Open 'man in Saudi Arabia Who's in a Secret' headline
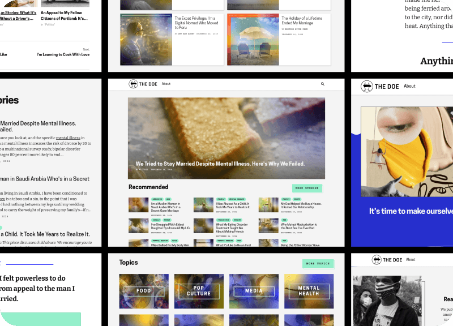453x326 pixels. (45, 179)
